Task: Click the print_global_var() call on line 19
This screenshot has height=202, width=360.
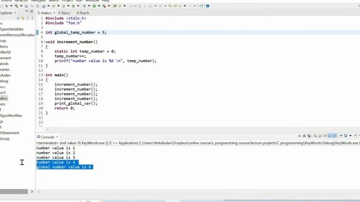Action: pos(76,103)
